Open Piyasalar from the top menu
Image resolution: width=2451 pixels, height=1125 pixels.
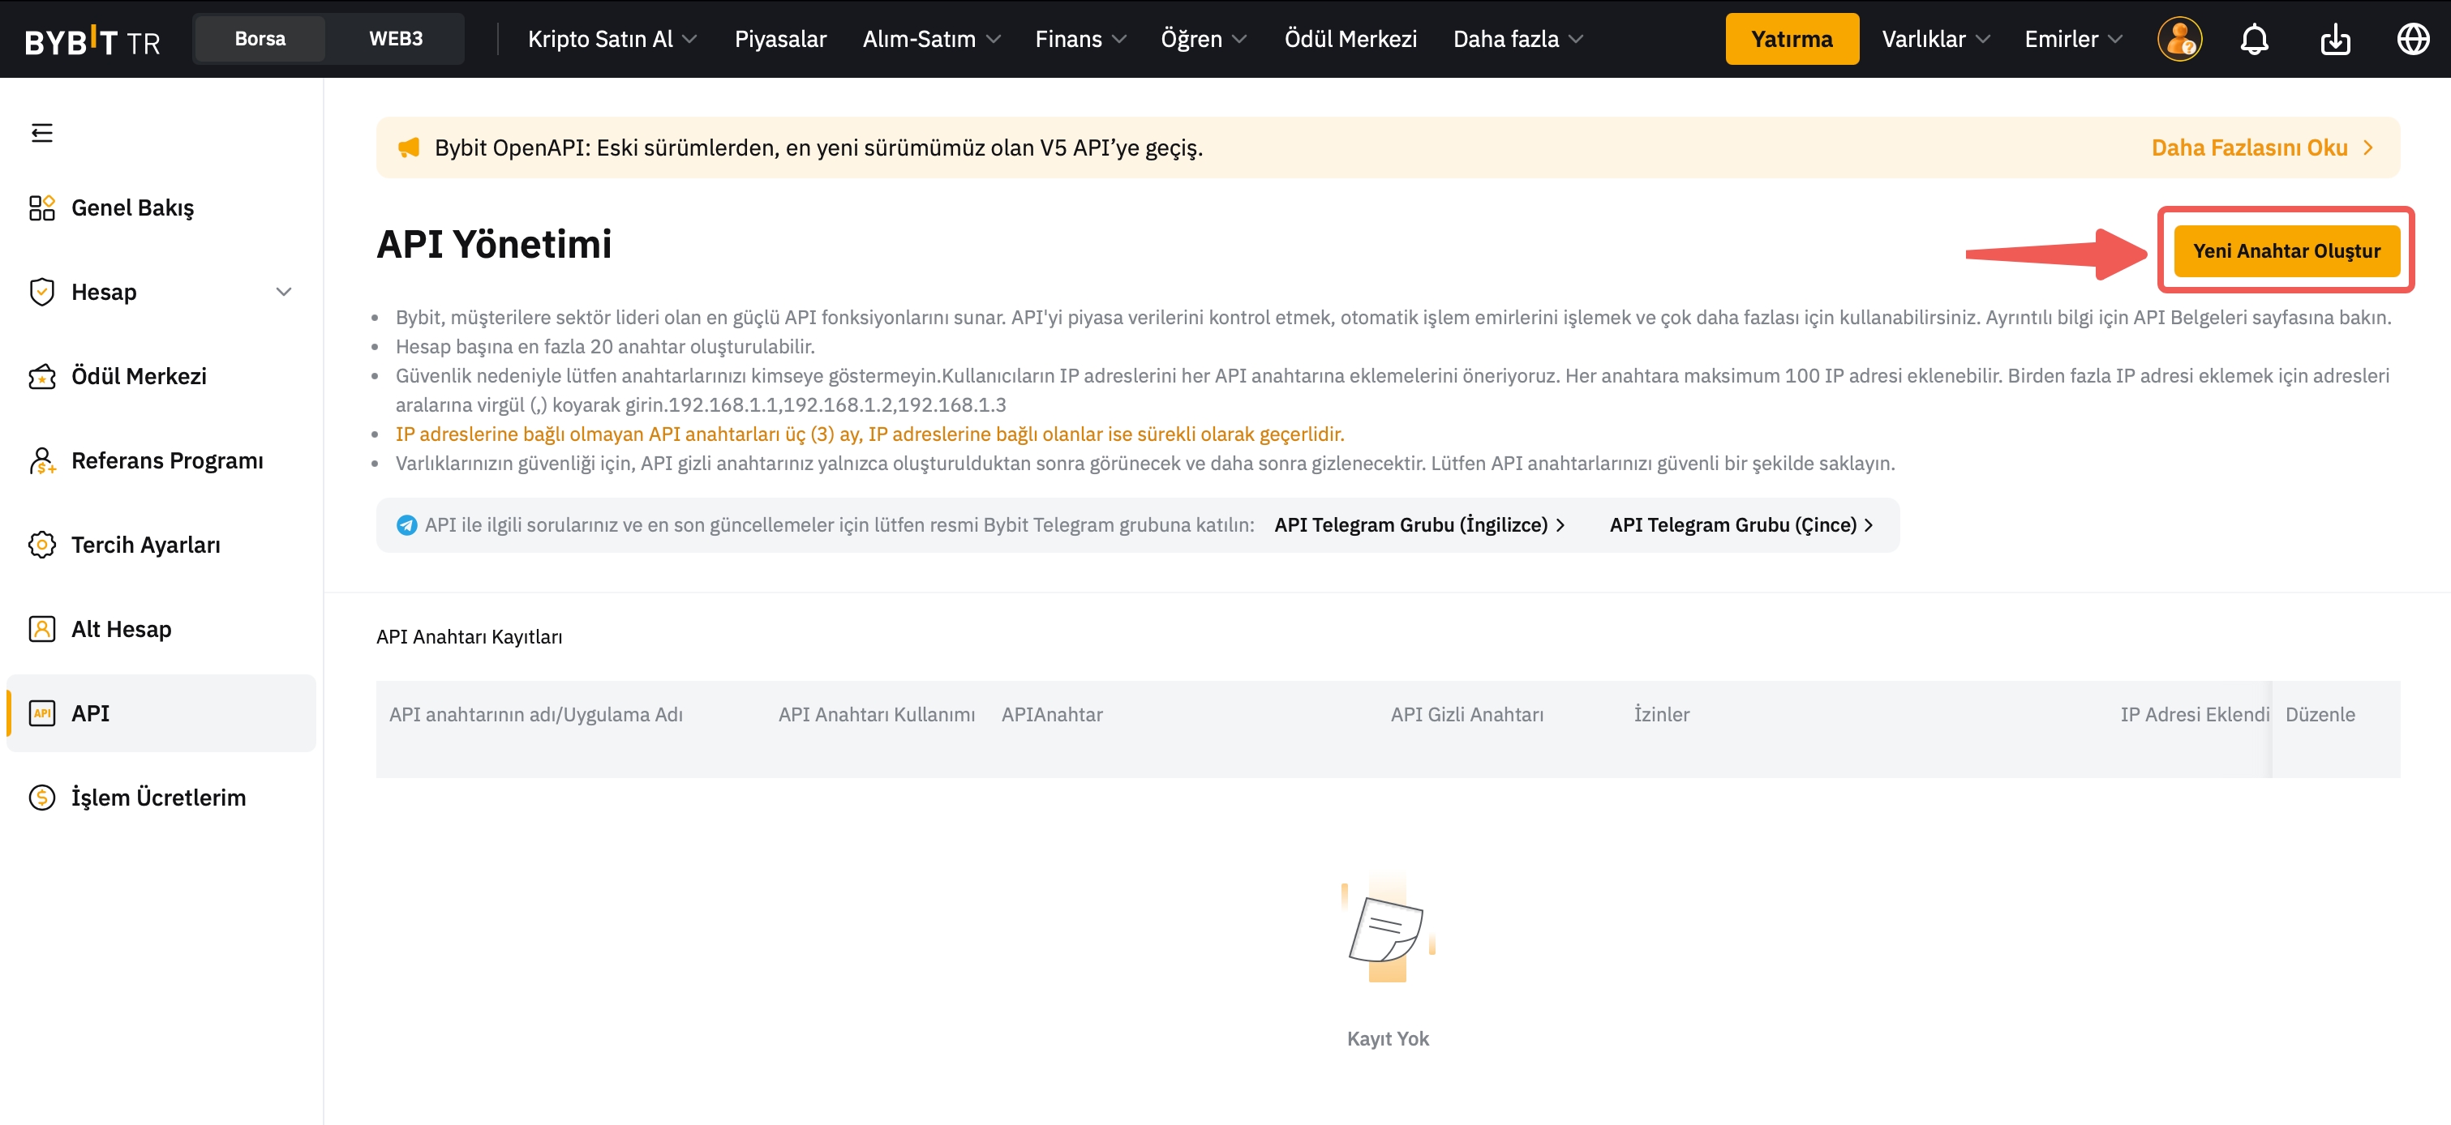pyautogui.click(x=780, y=39)
